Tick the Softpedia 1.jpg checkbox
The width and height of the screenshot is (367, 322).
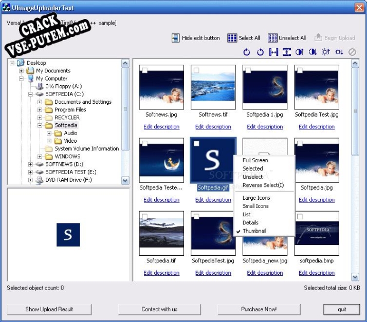point(248,70)
